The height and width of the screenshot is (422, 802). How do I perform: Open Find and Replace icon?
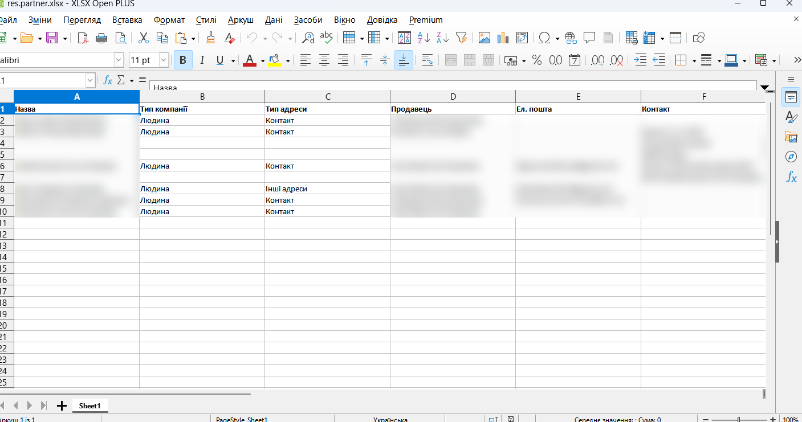point(308,38)
